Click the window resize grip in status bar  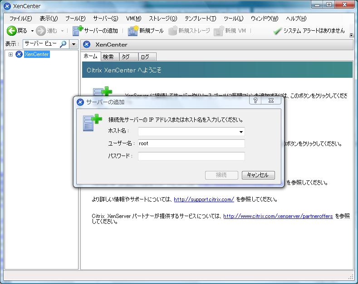[351, 277]
